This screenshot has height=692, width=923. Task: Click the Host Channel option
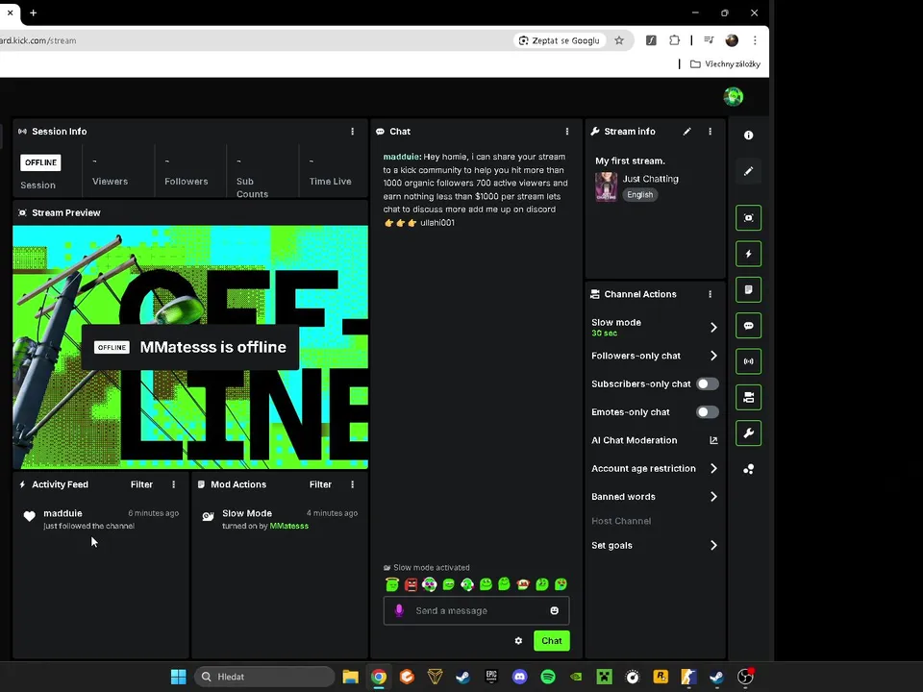pyautogui.click(x=621, y=521)
